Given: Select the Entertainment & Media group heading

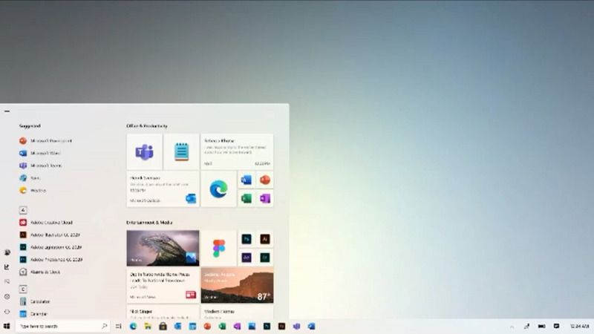Looking at the screenshot, I should tap(149, 222).
